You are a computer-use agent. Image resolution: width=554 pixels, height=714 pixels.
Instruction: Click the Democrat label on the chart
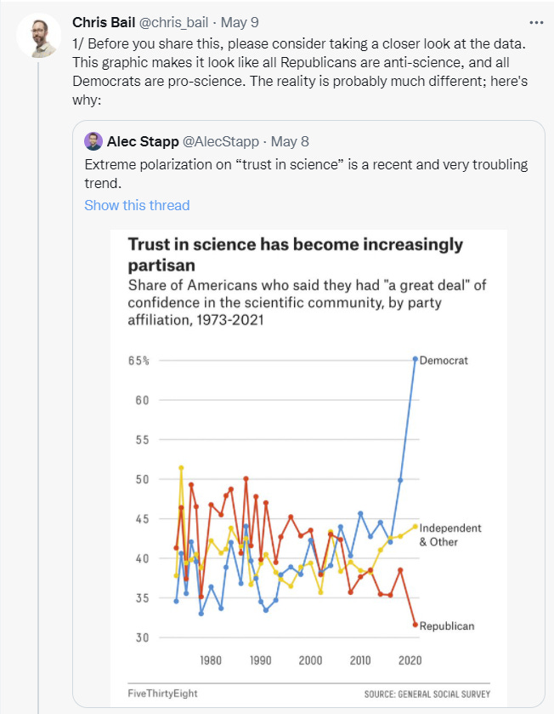(444, 360)
